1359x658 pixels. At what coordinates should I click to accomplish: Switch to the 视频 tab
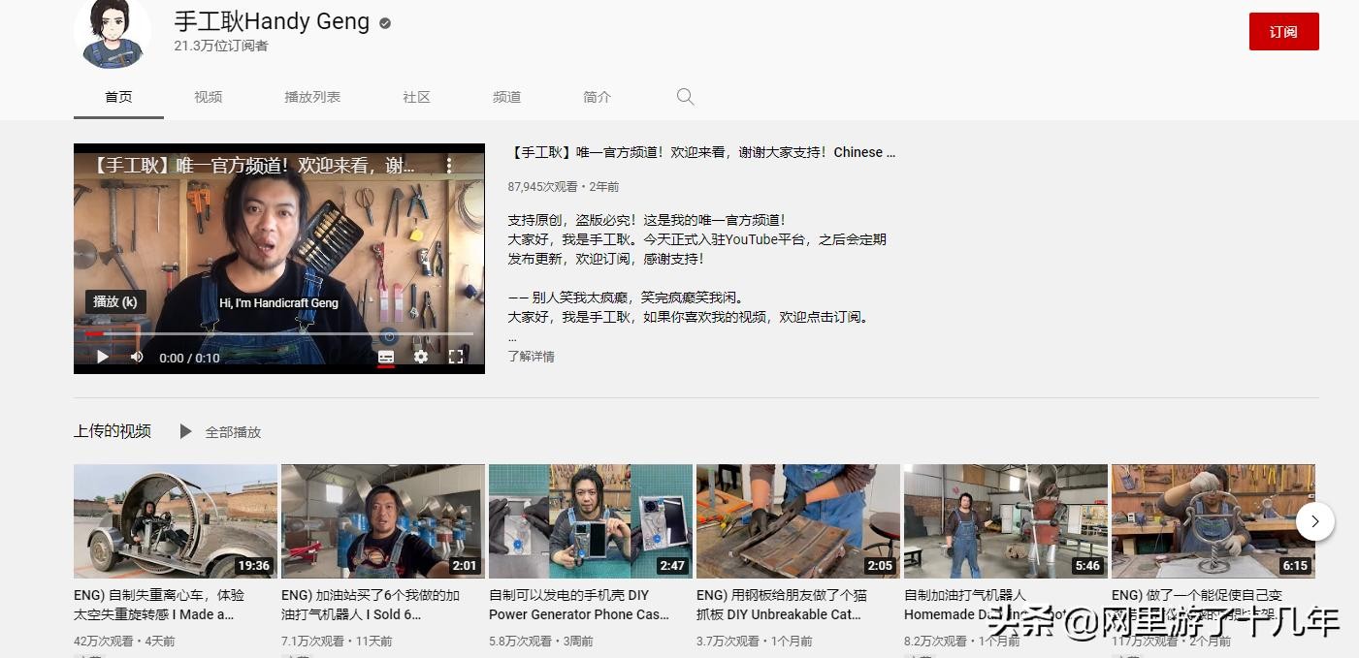[x=208, y=97]
